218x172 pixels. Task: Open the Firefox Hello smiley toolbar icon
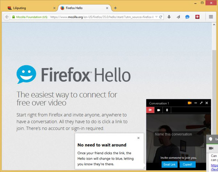tap(187, 17)
